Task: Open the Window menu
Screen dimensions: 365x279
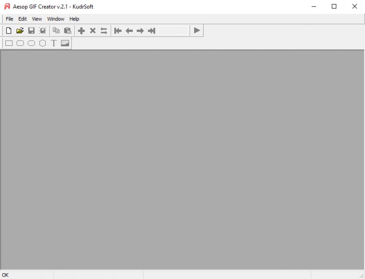Action: [x=56, y=19]
